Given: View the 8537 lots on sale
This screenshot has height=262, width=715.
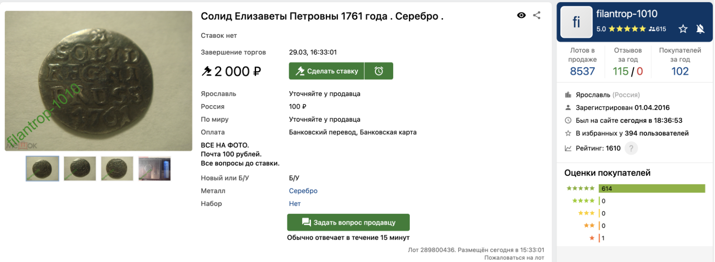Looking at the screenshot, I should 582,71.
